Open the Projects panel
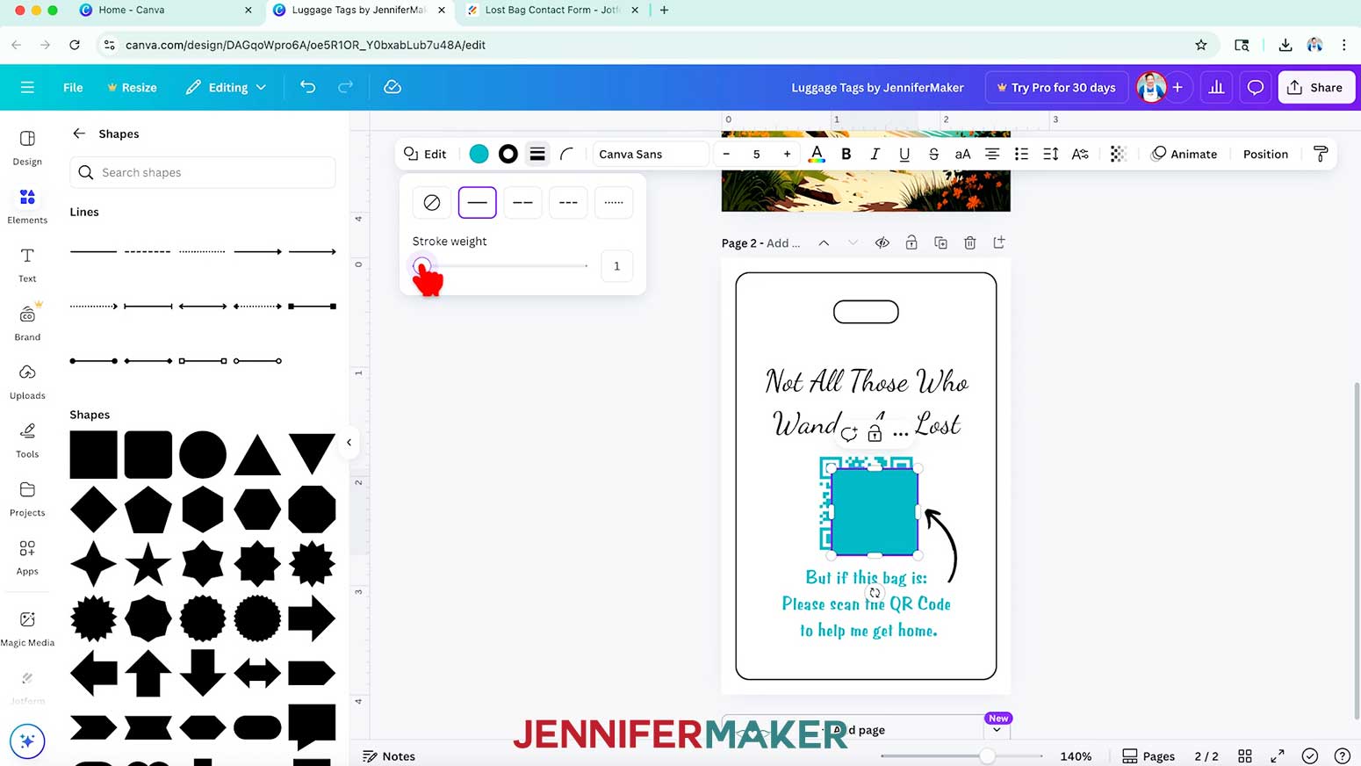 (x=27, y=498)
